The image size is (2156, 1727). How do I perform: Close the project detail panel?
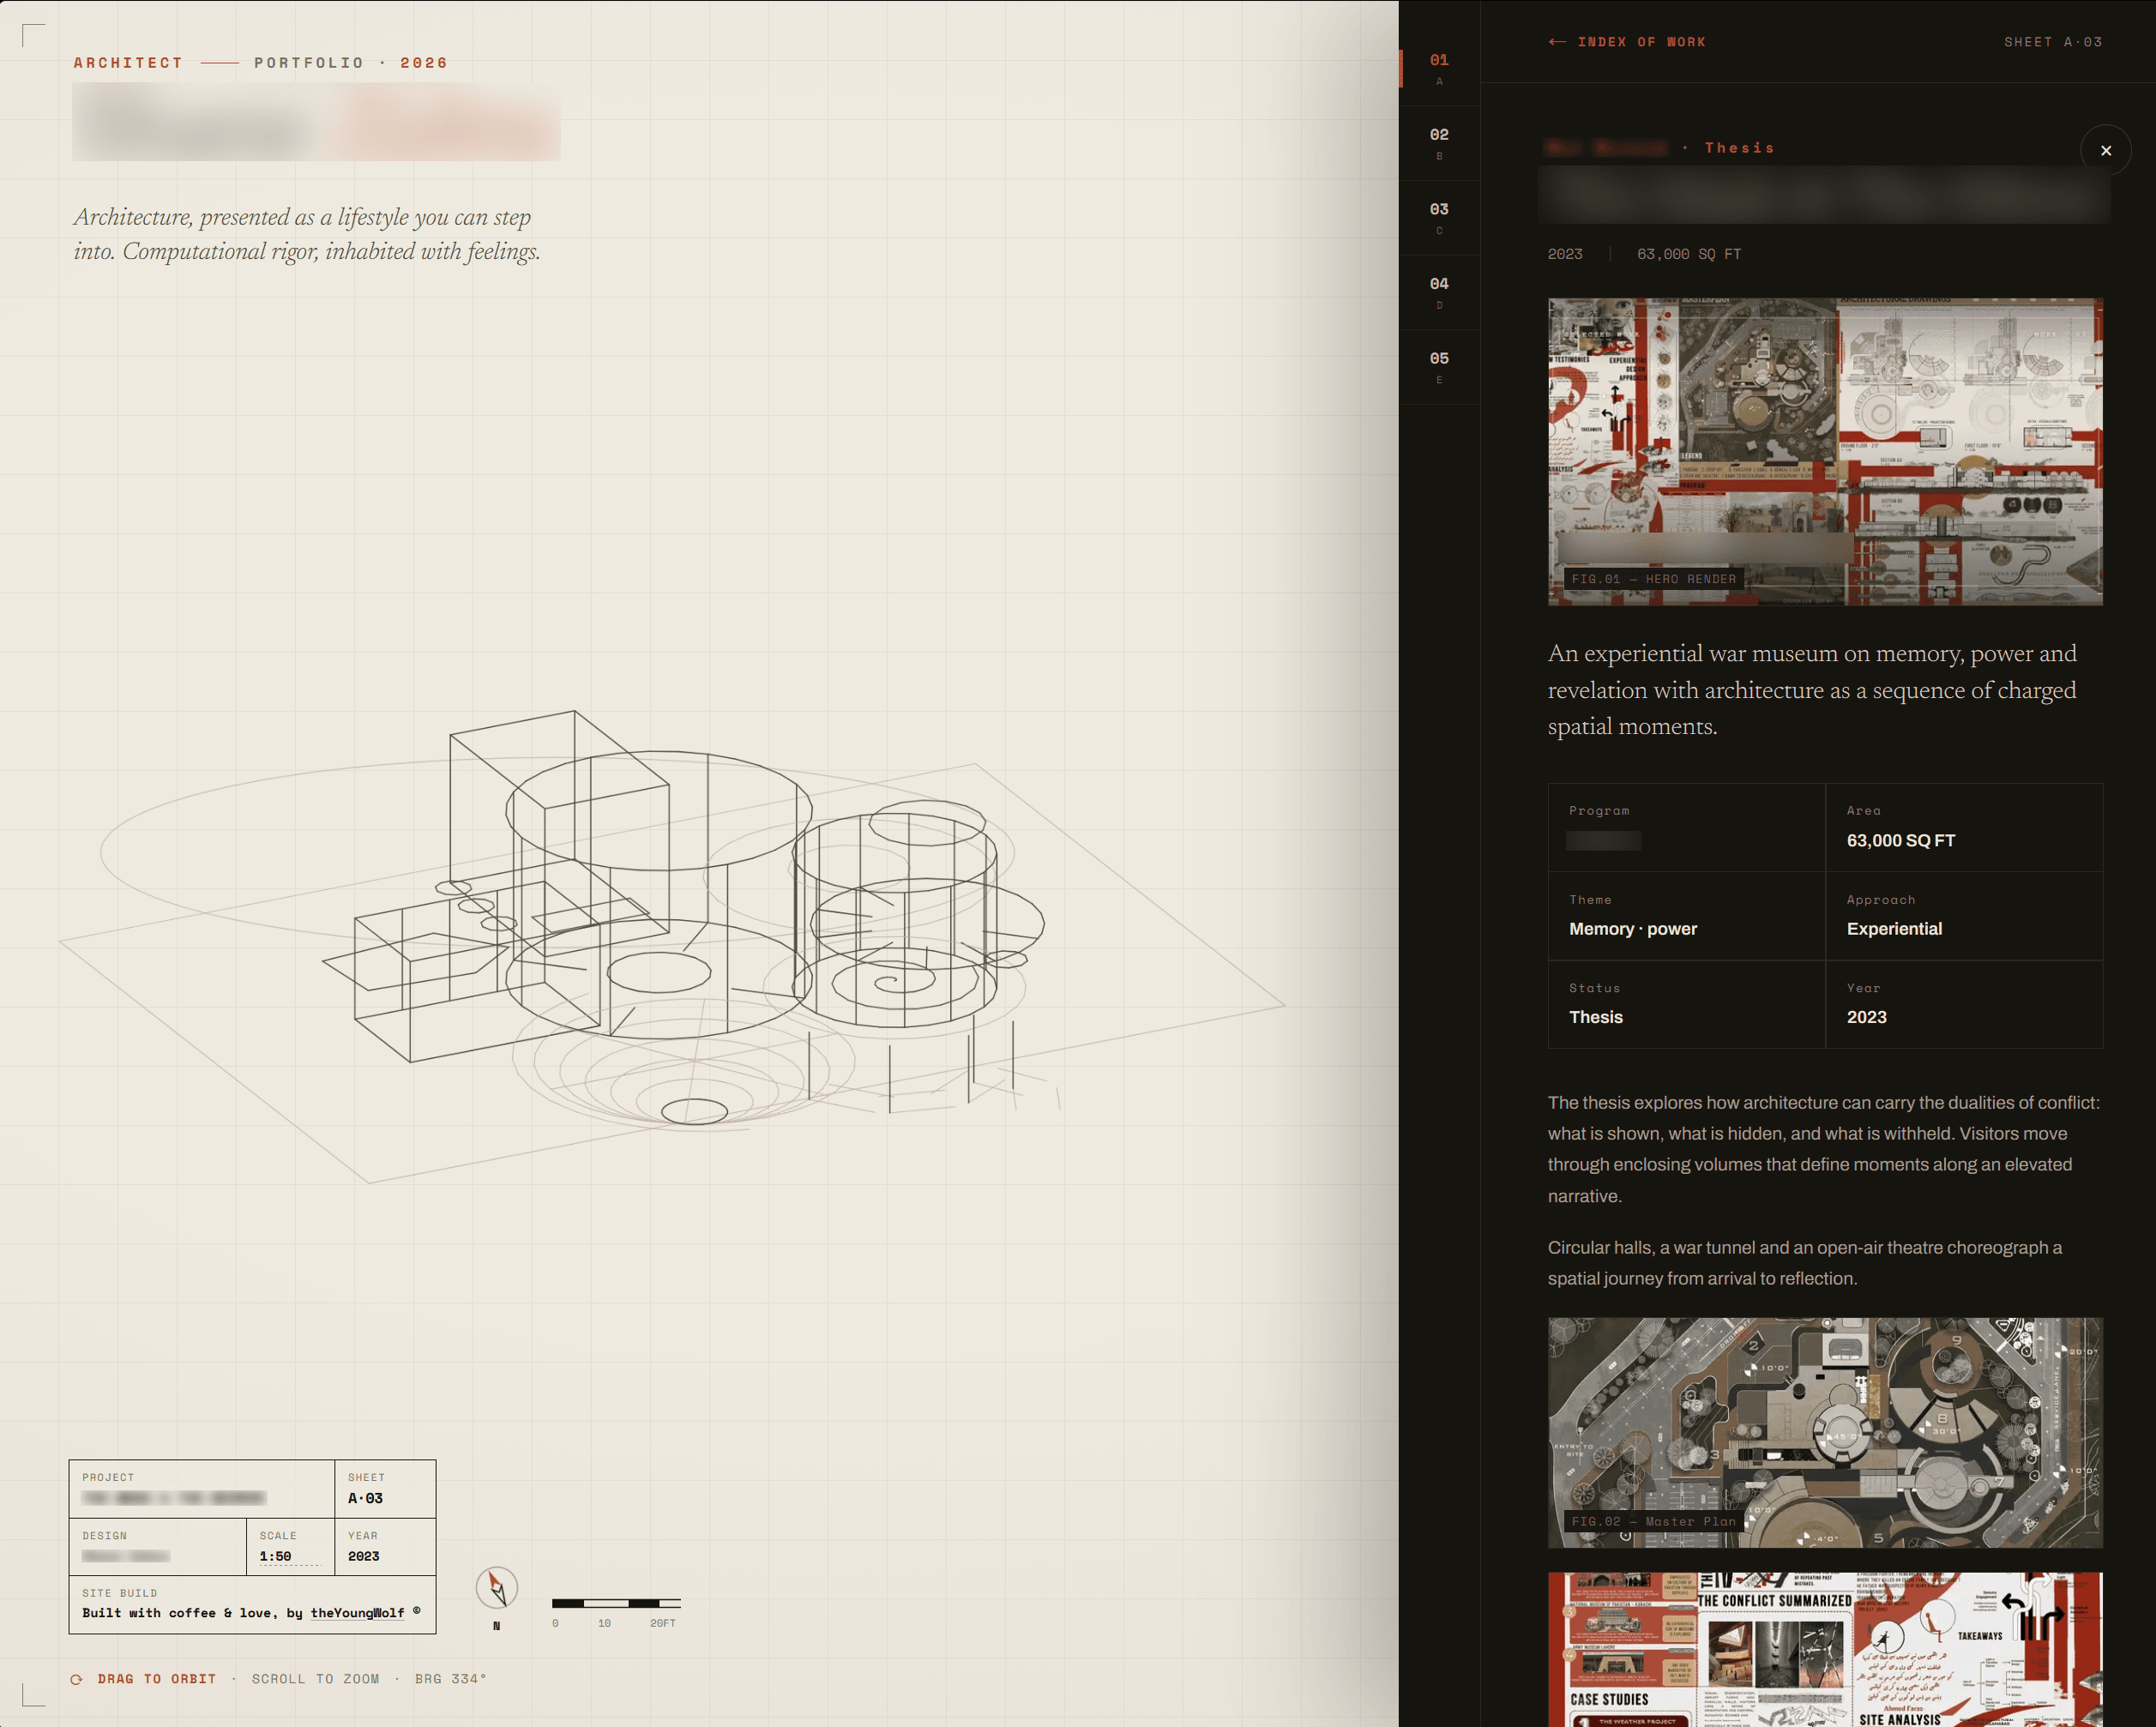[x=2105, y=151]
